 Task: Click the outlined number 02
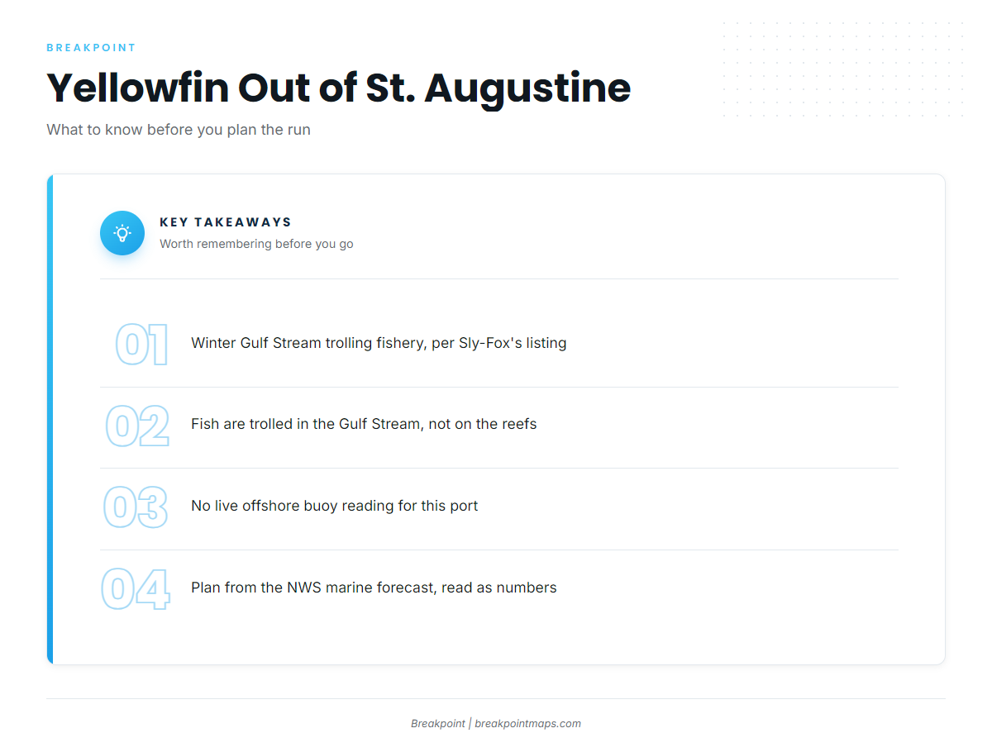coord(137,426)
